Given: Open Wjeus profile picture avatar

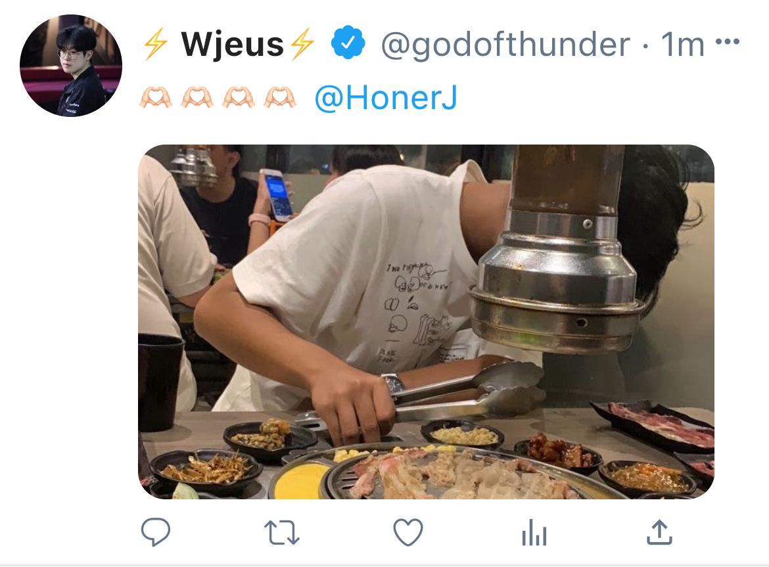Looking at the screenshot, I should click(70, 66).
